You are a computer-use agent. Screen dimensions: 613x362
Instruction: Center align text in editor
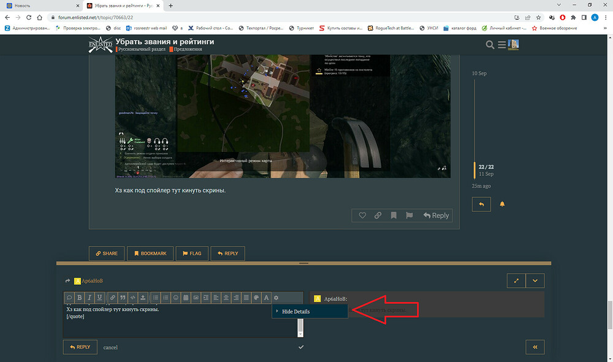pyautogui.click(x=226, y=298)
